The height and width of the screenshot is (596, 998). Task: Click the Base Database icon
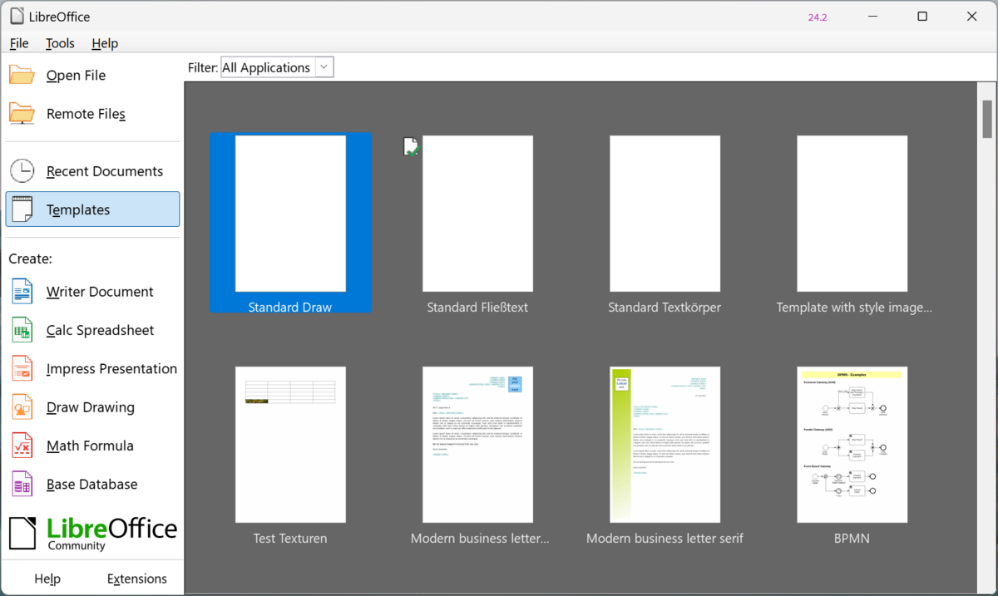click(x=22, y=485)
